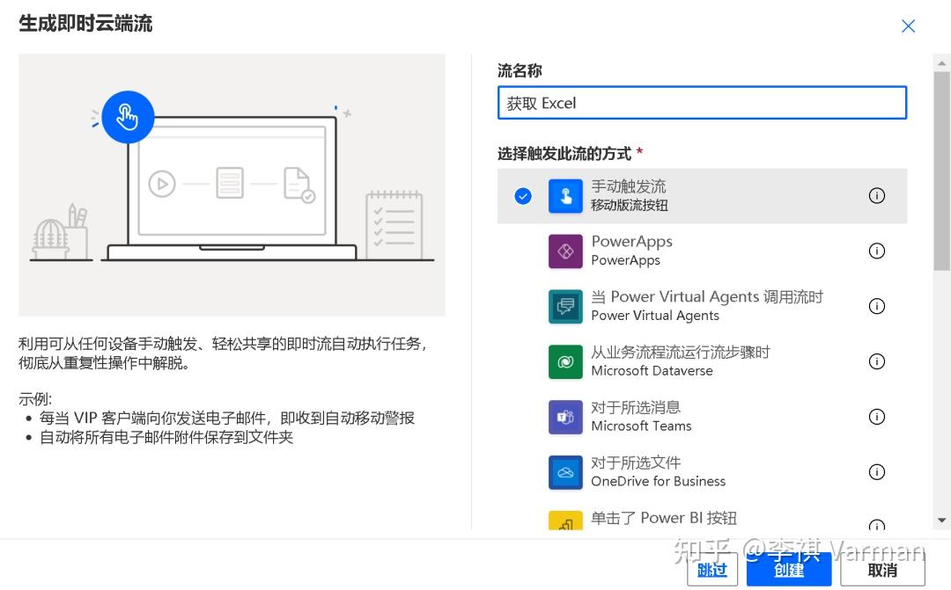Open info for 手动触发流 trigger
The height and width of the screenshot is (590, 951).
876,195
